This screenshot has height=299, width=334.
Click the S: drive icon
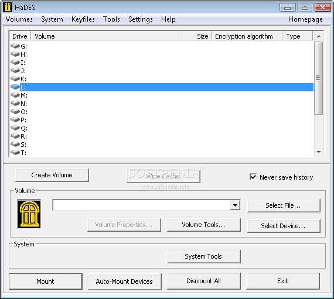pos(15,144)
